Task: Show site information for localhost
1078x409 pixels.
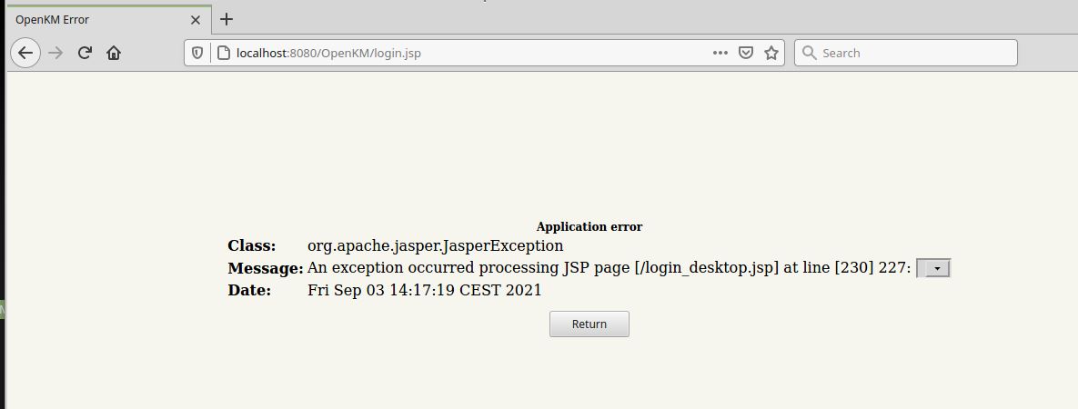Action: [222, 53]
